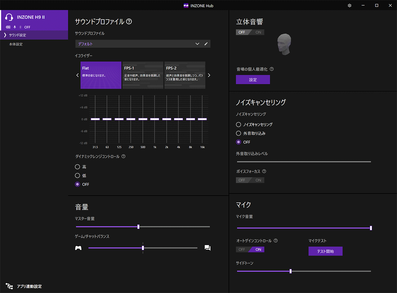Toggle the オートゲインコントロール switch
The height and width of the screenshot is (293, 397).
250,250
